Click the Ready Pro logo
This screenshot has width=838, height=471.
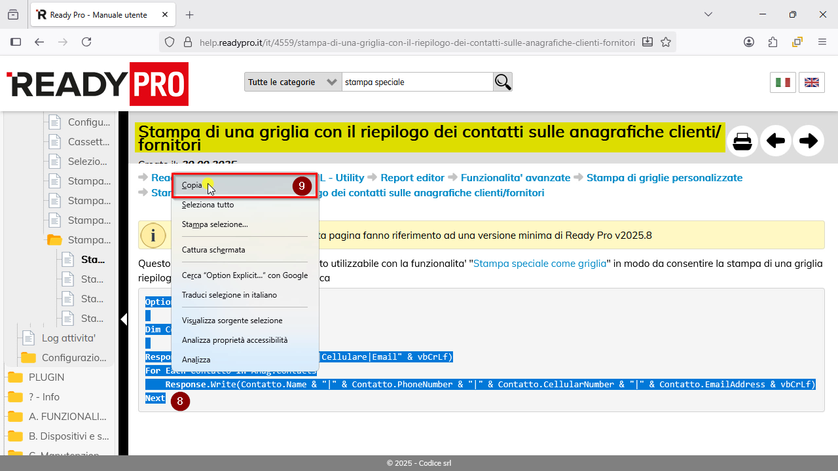[x=98, y=84]
